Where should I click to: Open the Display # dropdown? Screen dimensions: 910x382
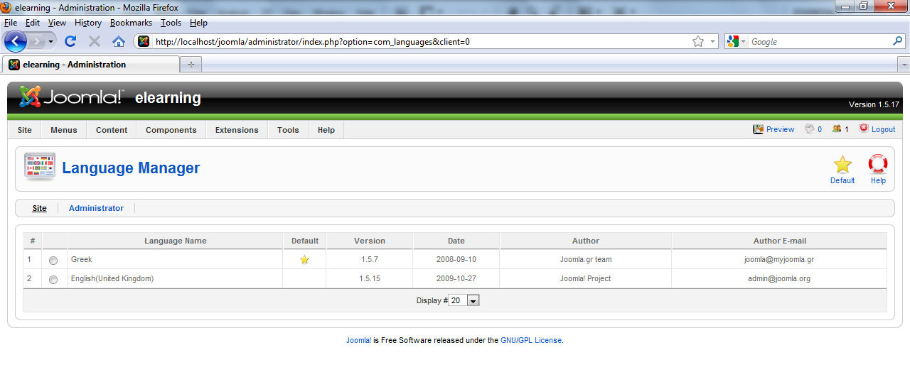(465, 300)
